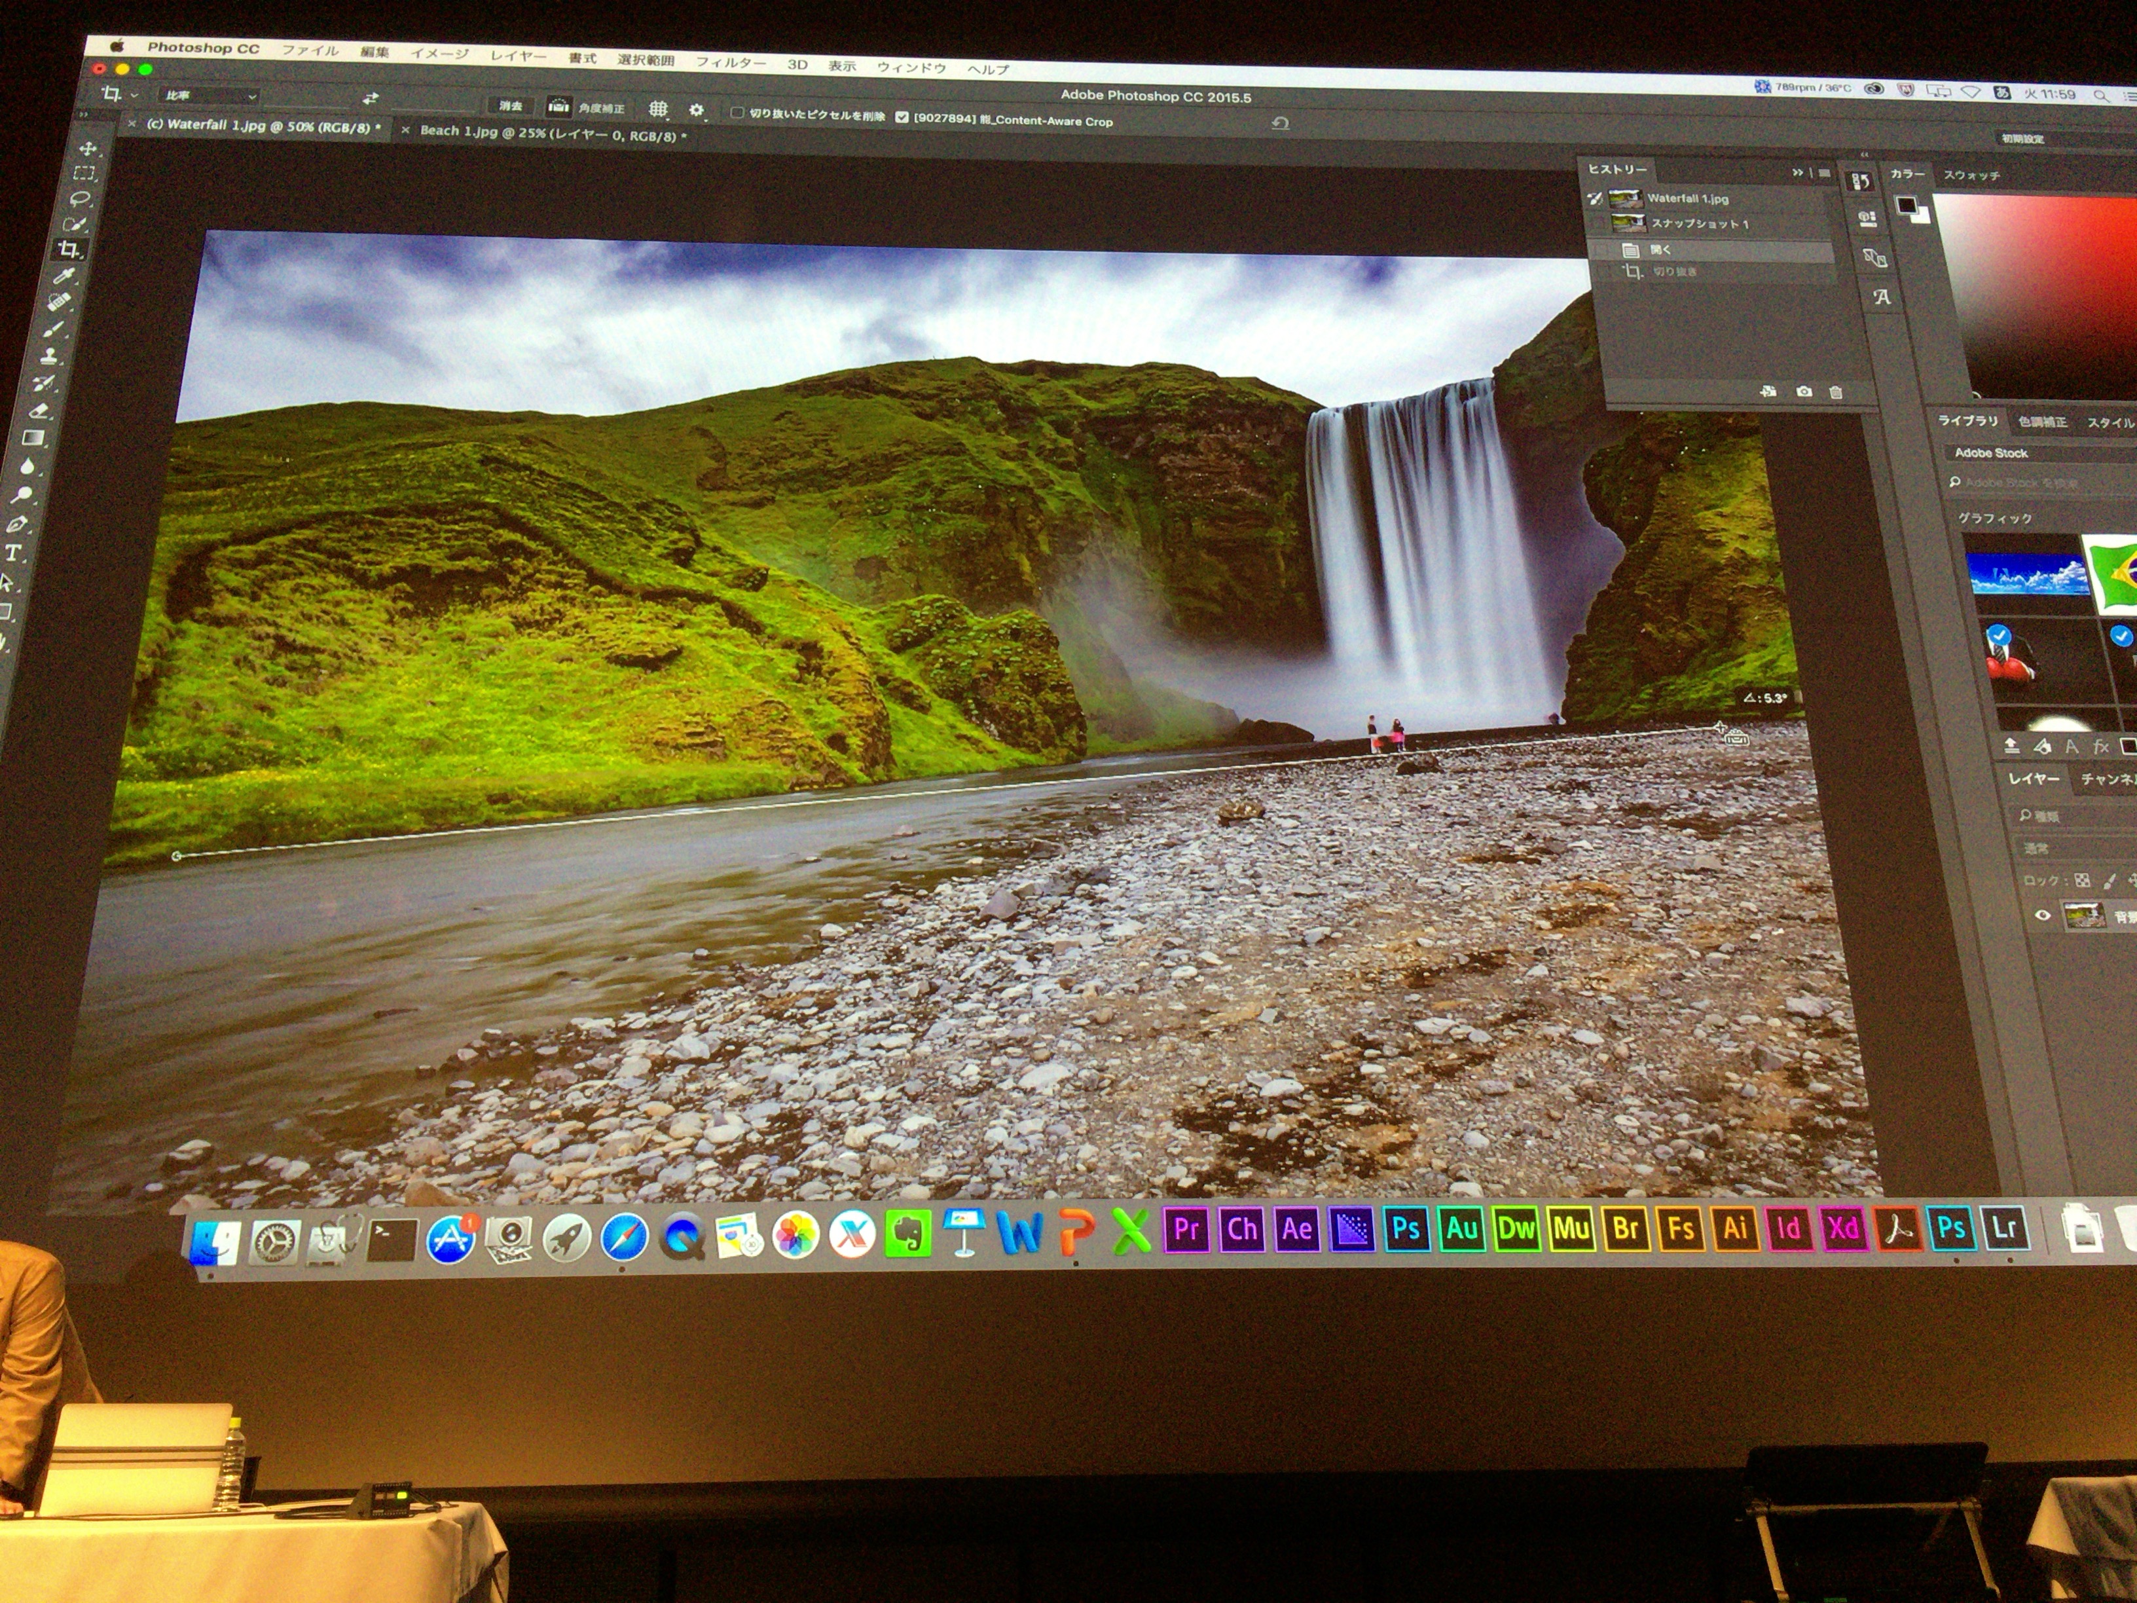Click the foreground color swatch
This screenshot has width=2137, height=1603.
pos(1906,204)
